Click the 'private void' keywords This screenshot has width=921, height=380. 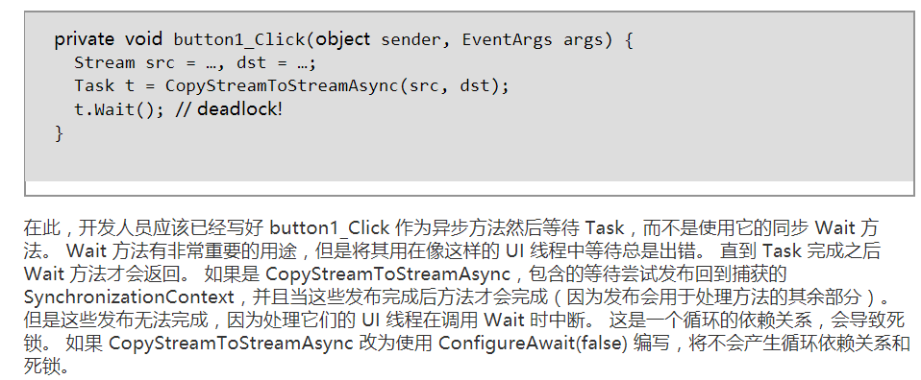[108, 39]
